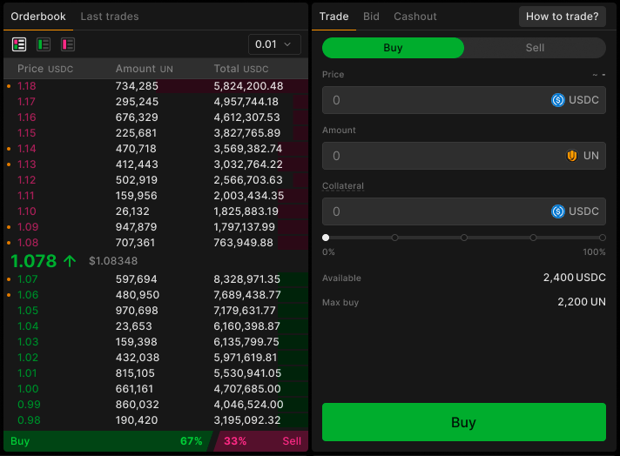Click into the Price input field
The height and width of the screenshot is (456, 620).
point(435,100)
